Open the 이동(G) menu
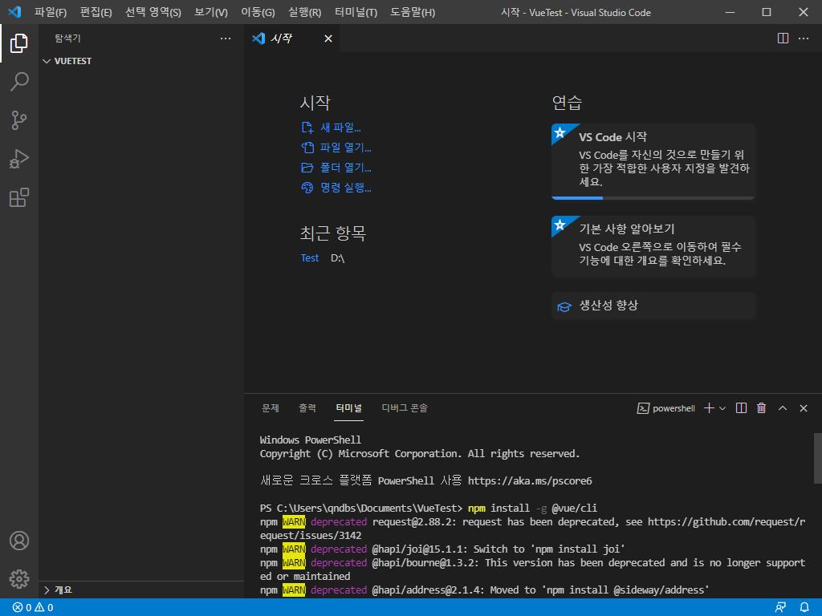The image size is (822, 616). click(x=258, y=12)
